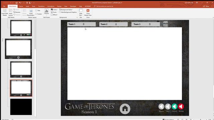Click the Close Master View button

(x=88, y=12)
